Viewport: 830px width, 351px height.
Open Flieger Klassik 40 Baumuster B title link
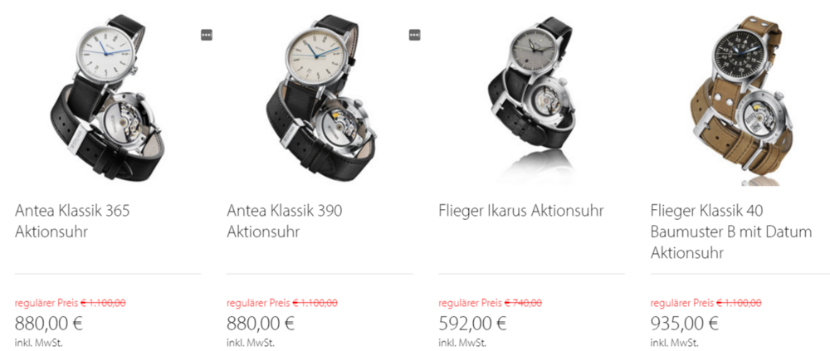731,232
